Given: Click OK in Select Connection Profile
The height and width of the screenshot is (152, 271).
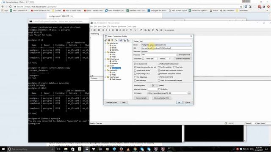Looking at the screenshot, I should (179, 102).
